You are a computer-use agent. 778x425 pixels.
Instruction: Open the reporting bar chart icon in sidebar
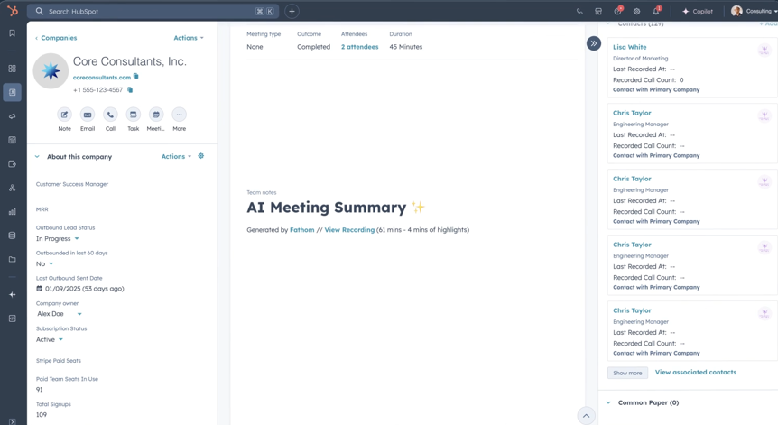(13, 212)
